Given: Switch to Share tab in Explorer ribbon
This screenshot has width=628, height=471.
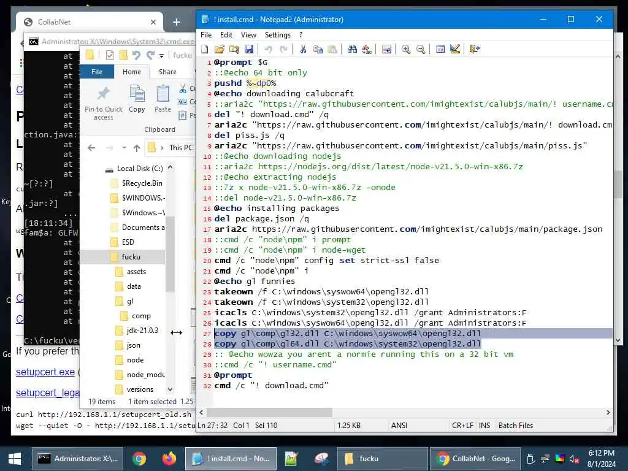Looking at the screenshot, I should pyautogui.click(x=167, y=72).
